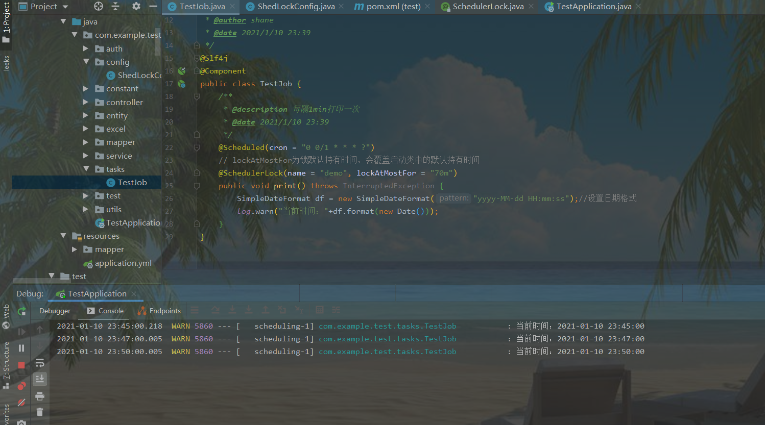The height and width of the screenshot is (425, 765).
Task: Expand the service package
Action: tap(86, 156)
